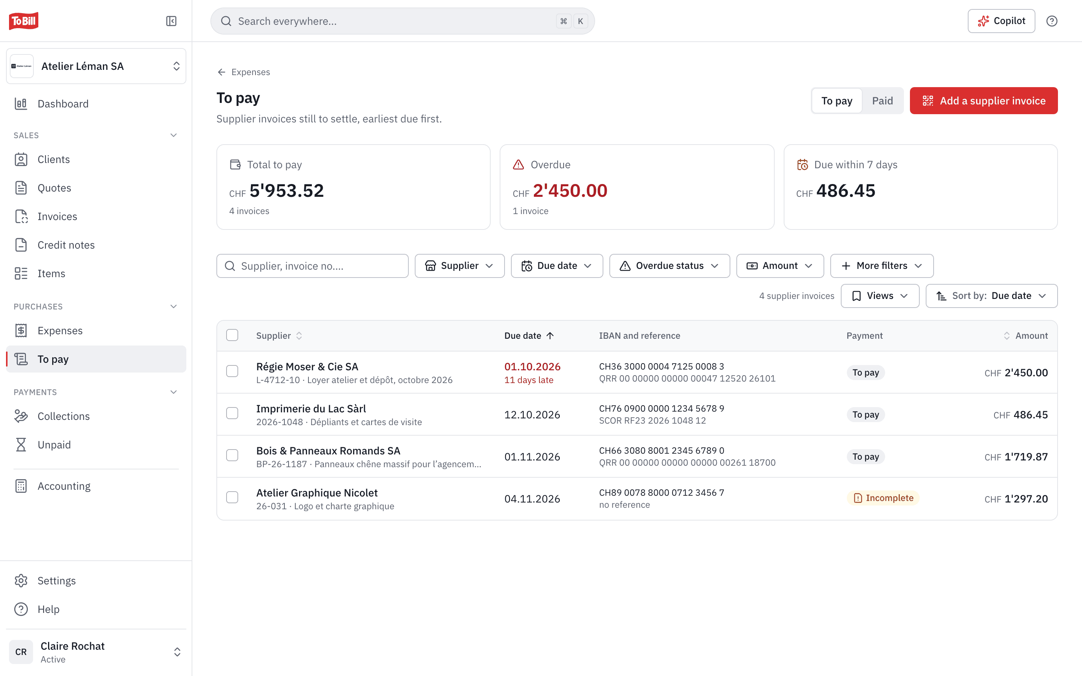Open the Views dropdown

pyautogui.click(x=880, y=296)
